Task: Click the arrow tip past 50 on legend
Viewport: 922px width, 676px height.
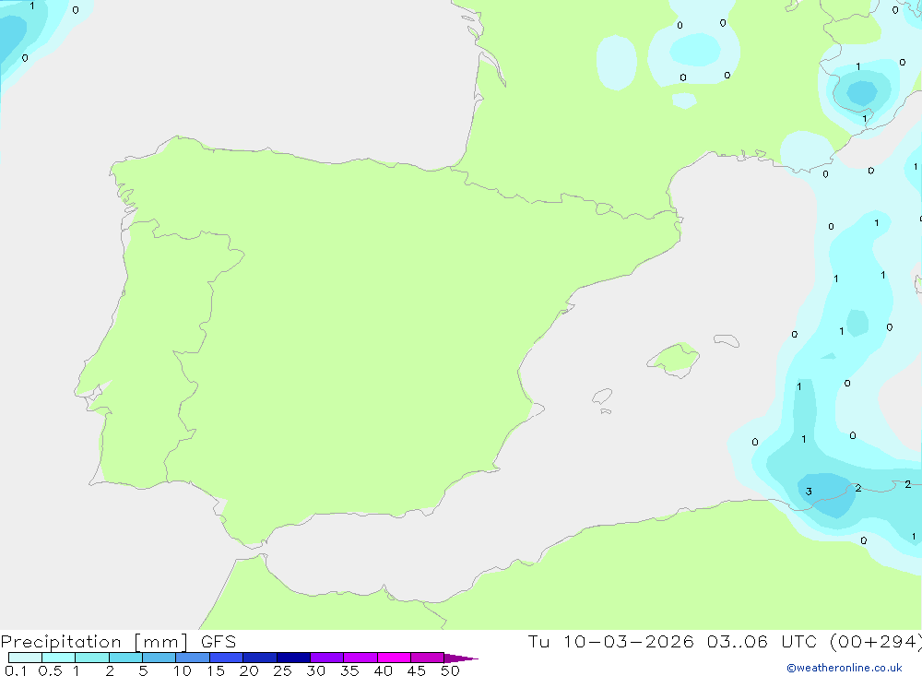Action: (x=461, y=658)
